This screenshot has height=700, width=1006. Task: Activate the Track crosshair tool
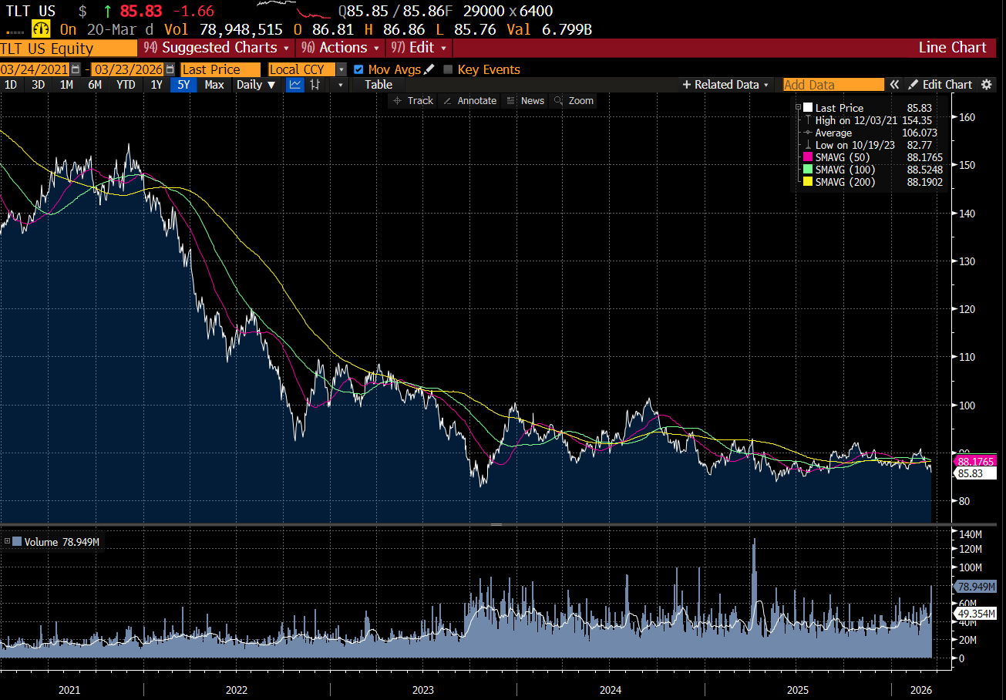[x=413, y=101]
